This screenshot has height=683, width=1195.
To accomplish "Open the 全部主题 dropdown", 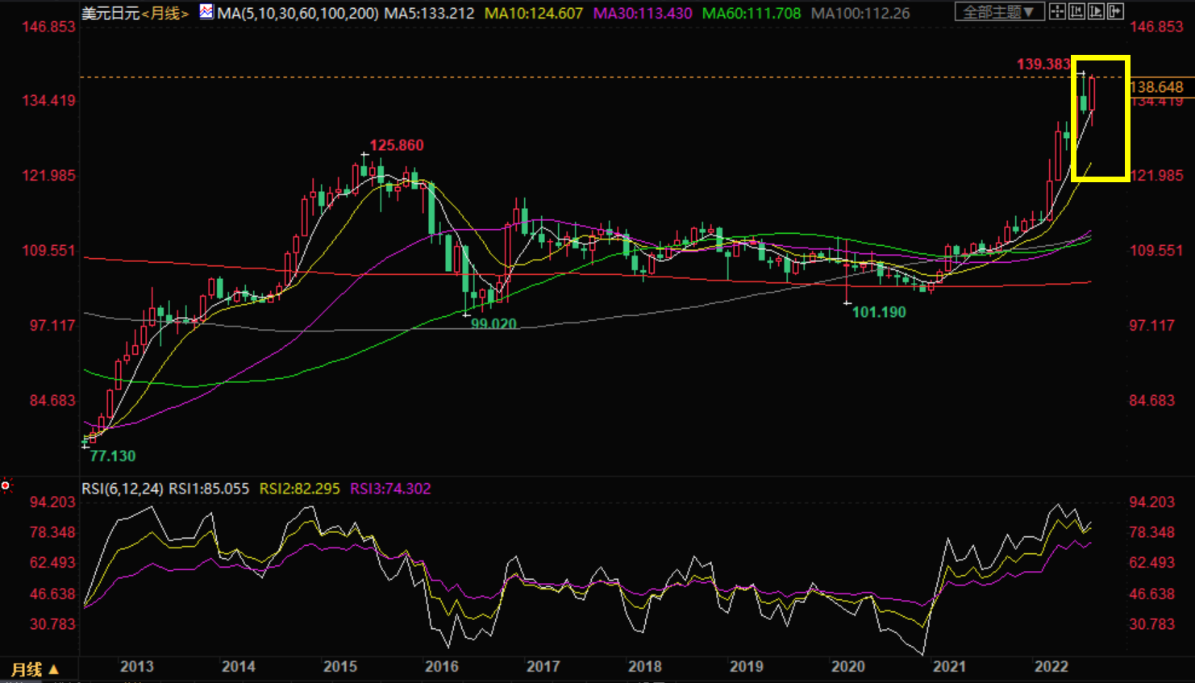I will [998, 11].
